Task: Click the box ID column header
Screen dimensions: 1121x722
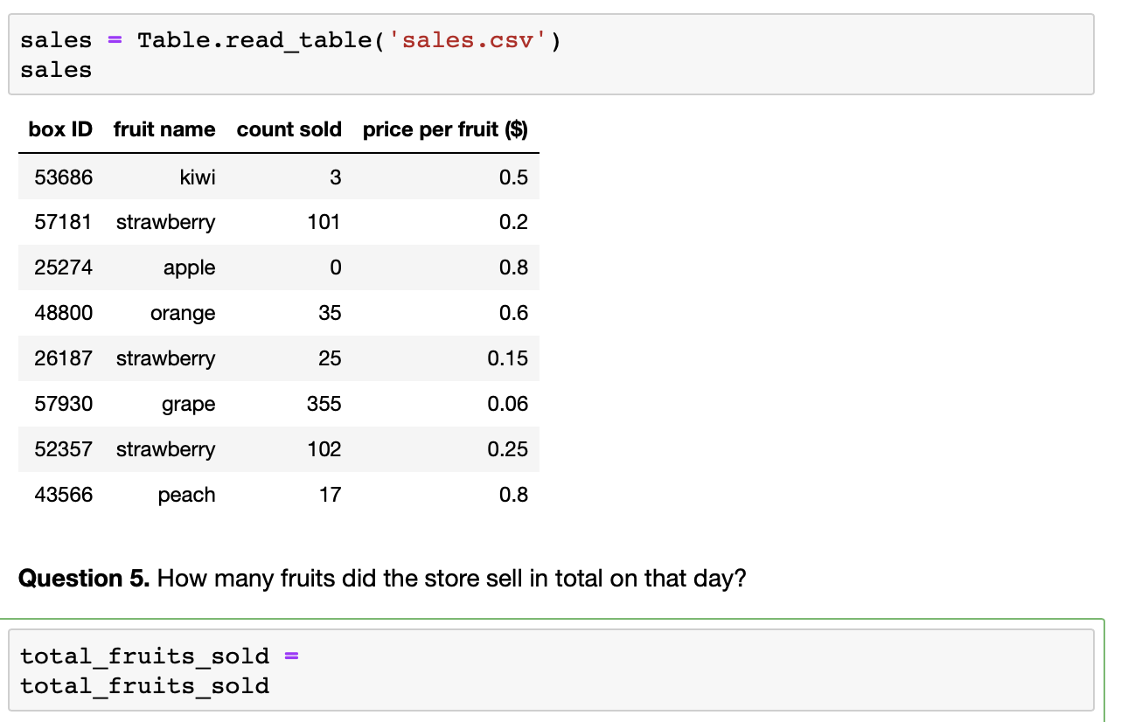Action: click(x=60, y=129)
